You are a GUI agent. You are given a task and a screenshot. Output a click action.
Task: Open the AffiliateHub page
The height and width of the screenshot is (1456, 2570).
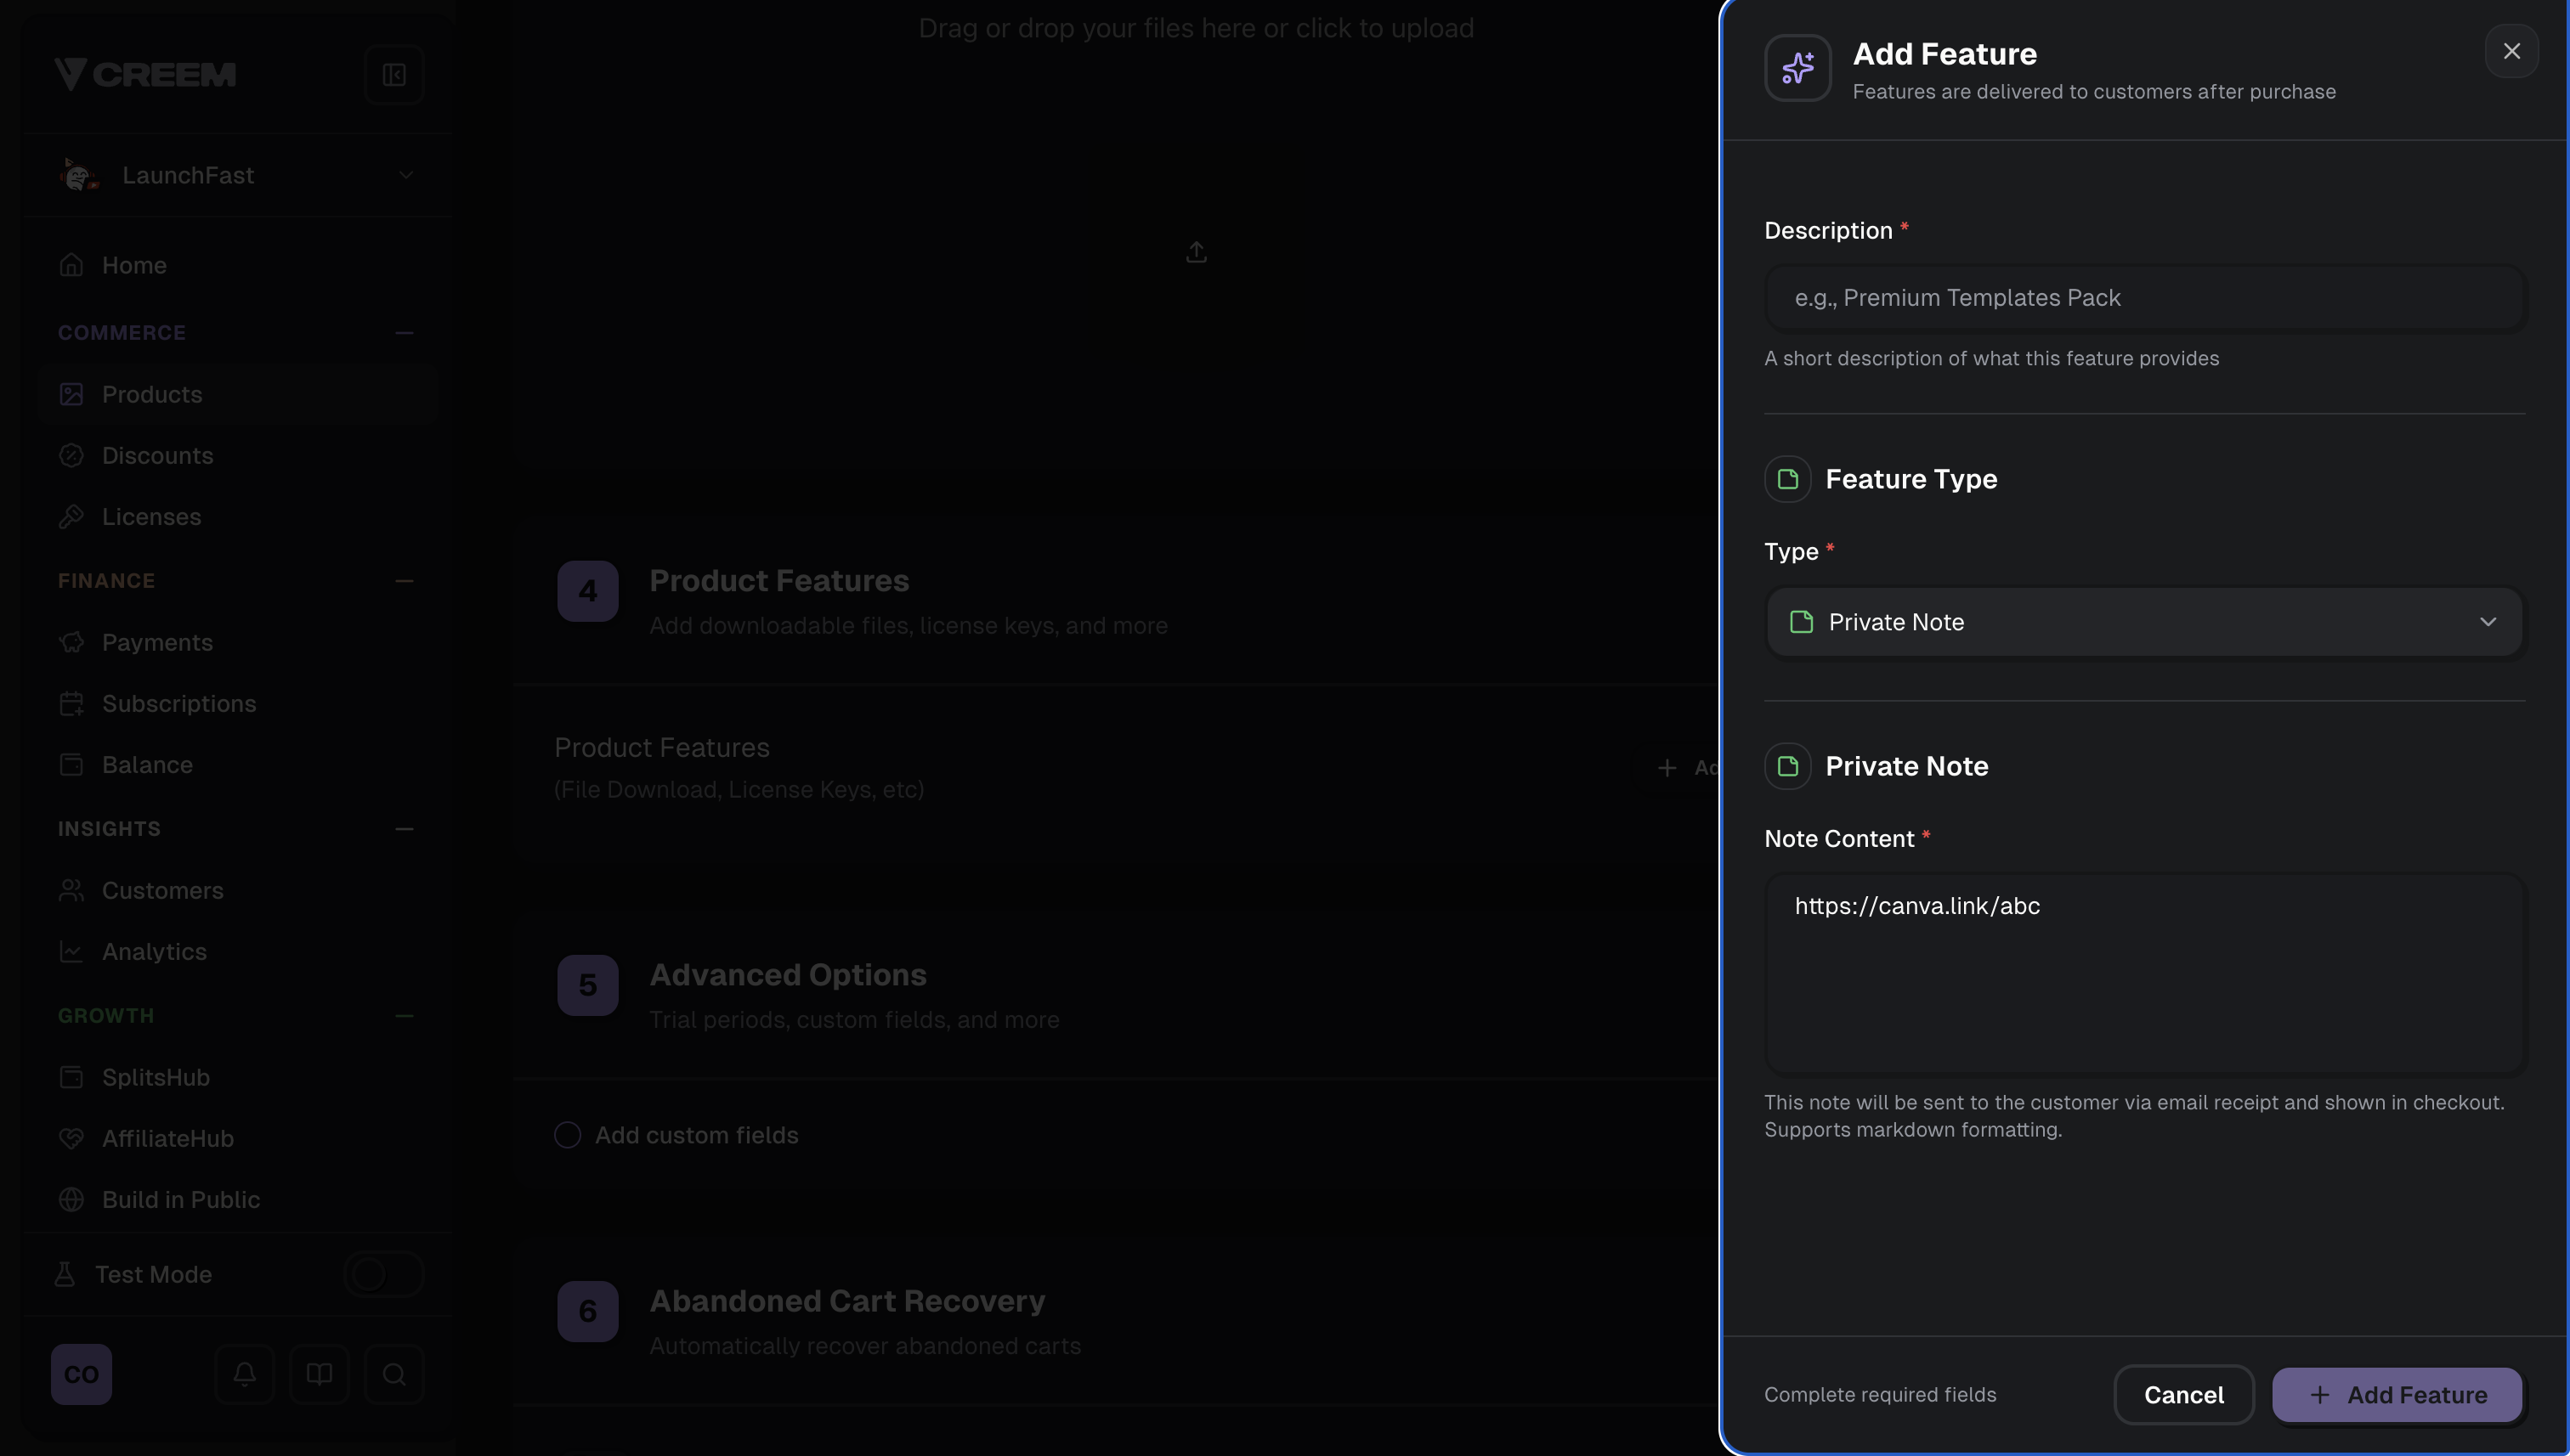pyautogui.click(x=237, y=1138)
